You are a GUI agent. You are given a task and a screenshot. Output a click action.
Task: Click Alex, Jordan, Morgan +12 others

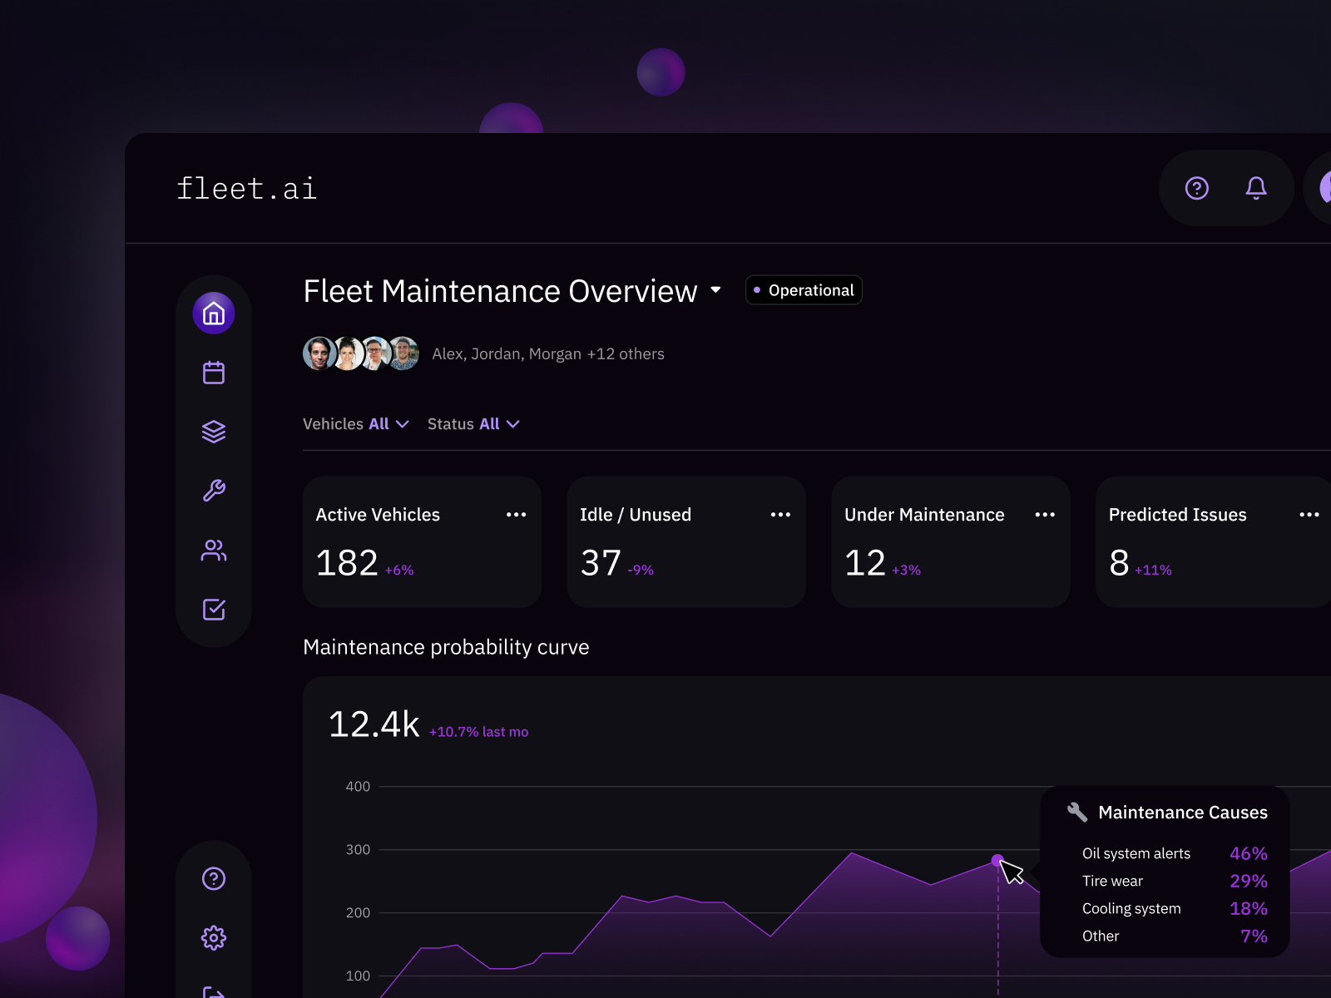click(x=548, y=353)
